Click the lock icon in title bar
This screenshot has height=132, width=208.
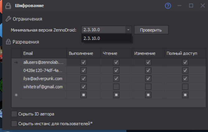[8, 6]
